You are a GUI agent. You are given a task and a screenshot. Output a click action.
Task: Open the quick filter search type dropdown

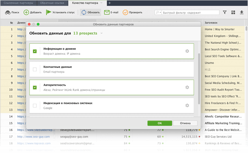pyautogui.click(x=158, y=12)
